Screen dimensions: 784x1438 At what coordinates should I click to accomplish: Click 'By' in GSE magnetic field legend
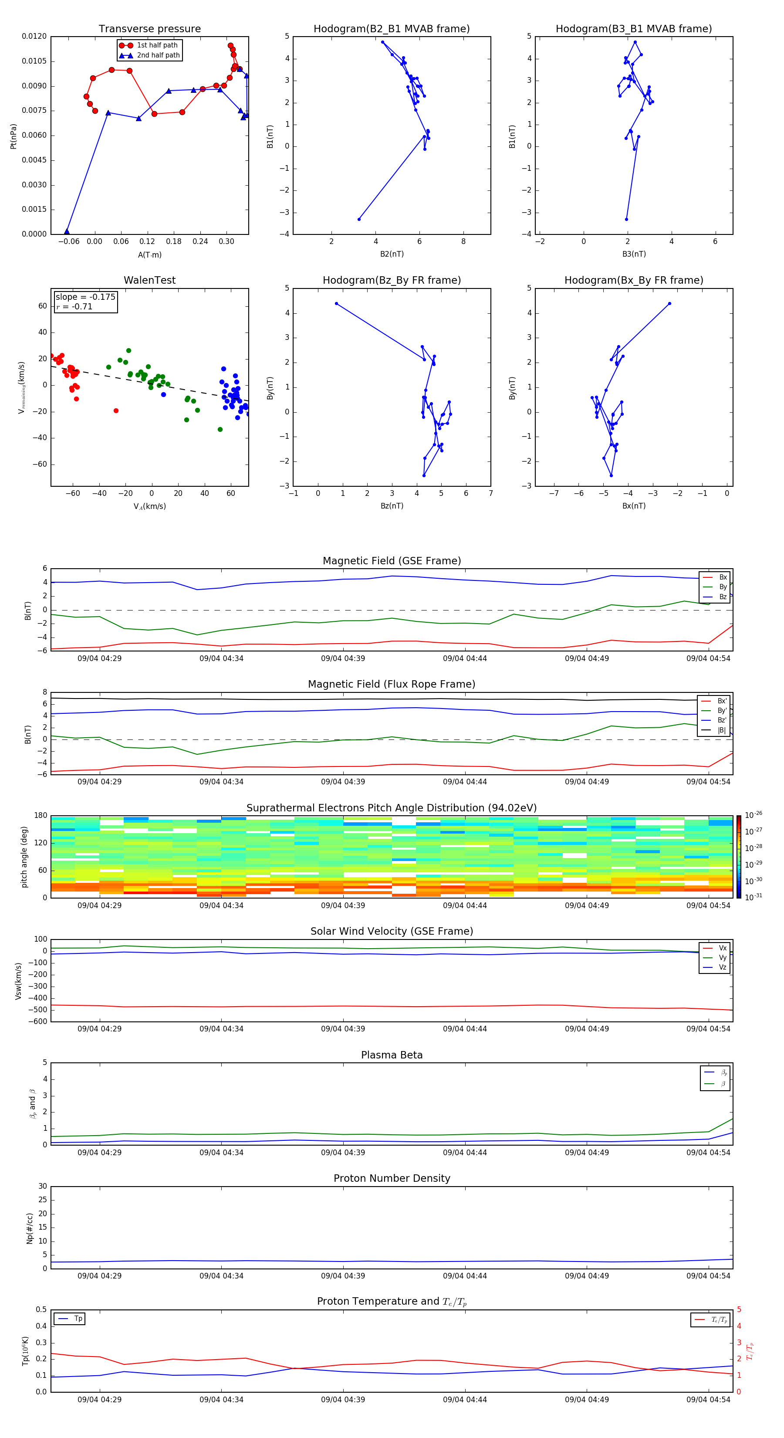[x=715, y=587]
